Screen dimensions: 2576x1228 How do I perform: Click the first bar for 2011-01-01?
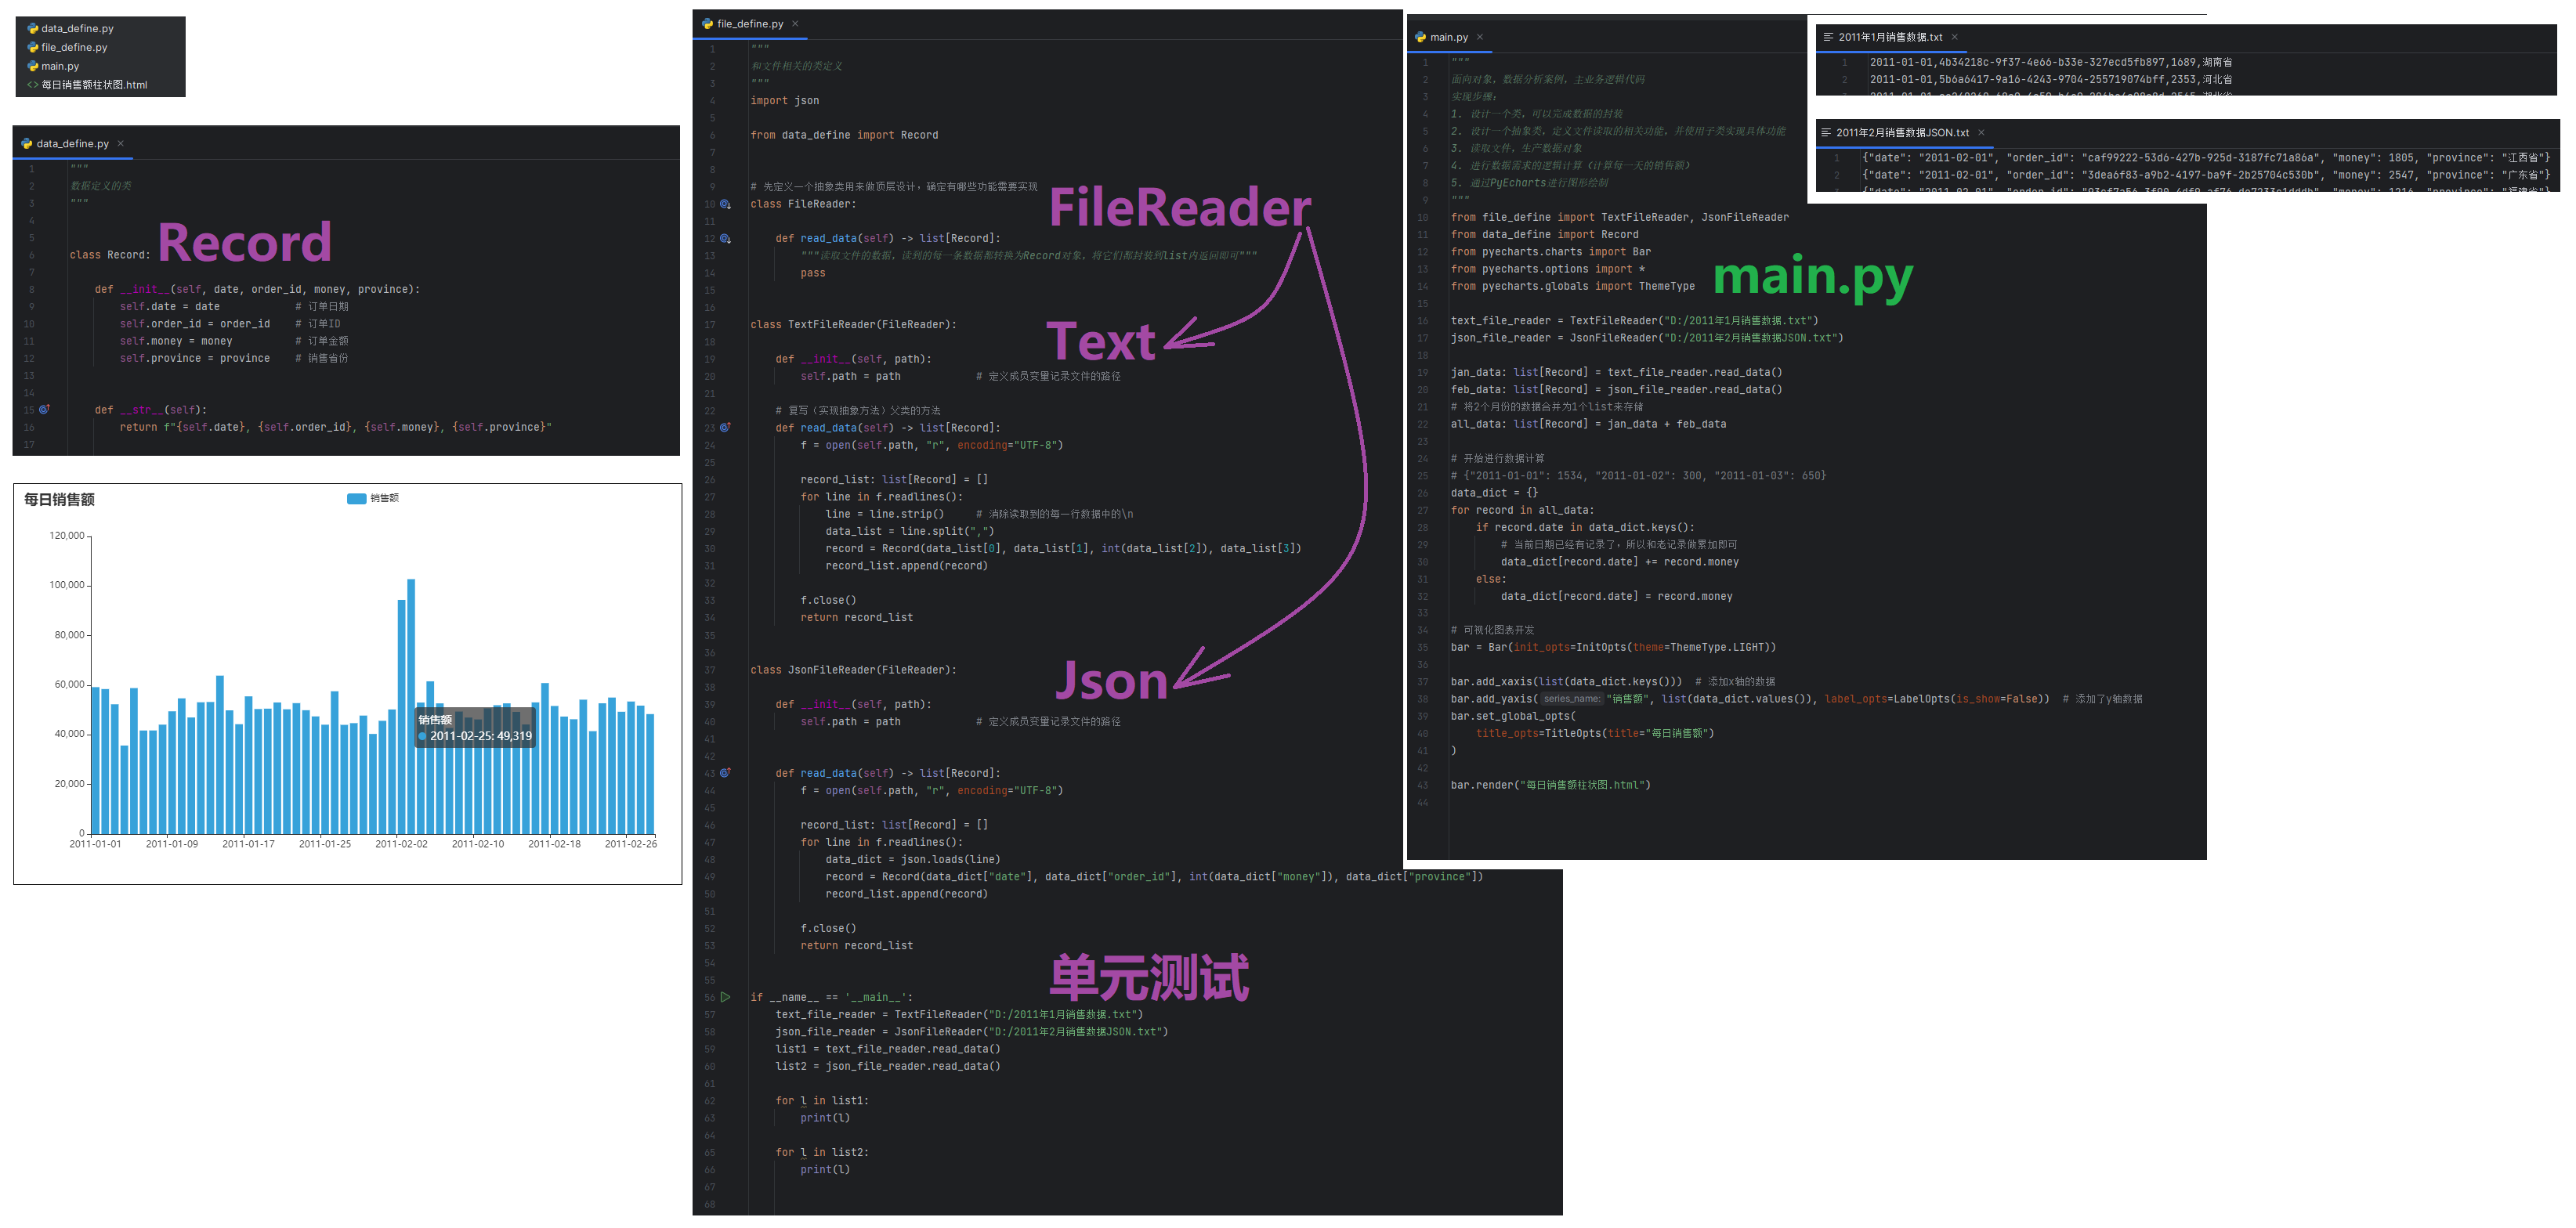96,760
